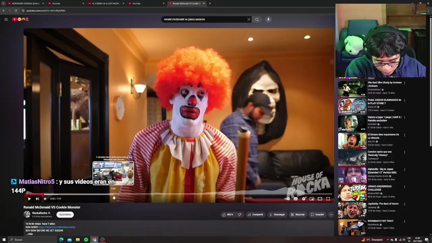432x243 pixels.
Task: Open the RackaRacka channel name link
Action: pos(39,213)
